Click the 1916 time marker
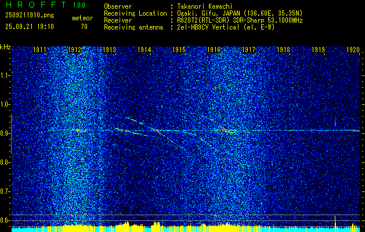 [214, 49]
